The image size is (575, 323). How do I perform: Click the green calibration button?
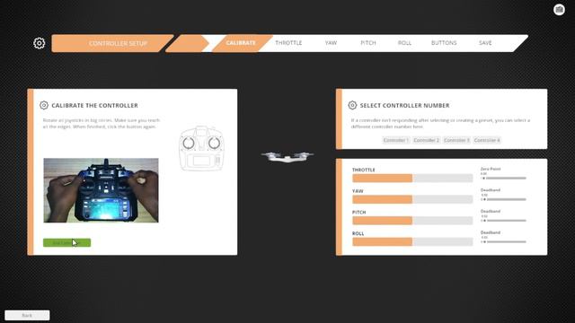pyautogui.click(x=66, y=242)
